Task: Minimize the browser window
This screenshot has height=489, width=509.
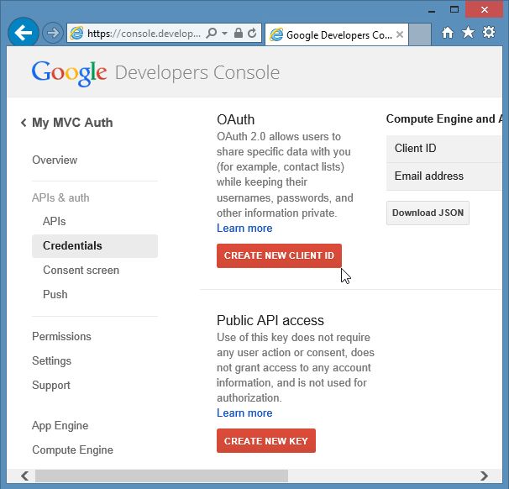Action: coord(432,11)
